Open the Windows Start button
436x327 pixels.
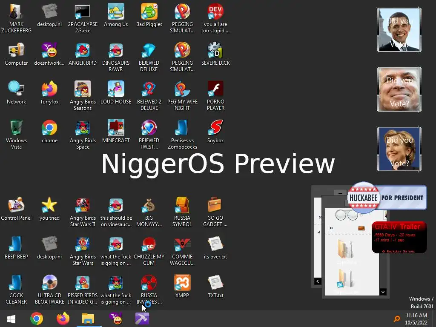(x=11, y=318)
